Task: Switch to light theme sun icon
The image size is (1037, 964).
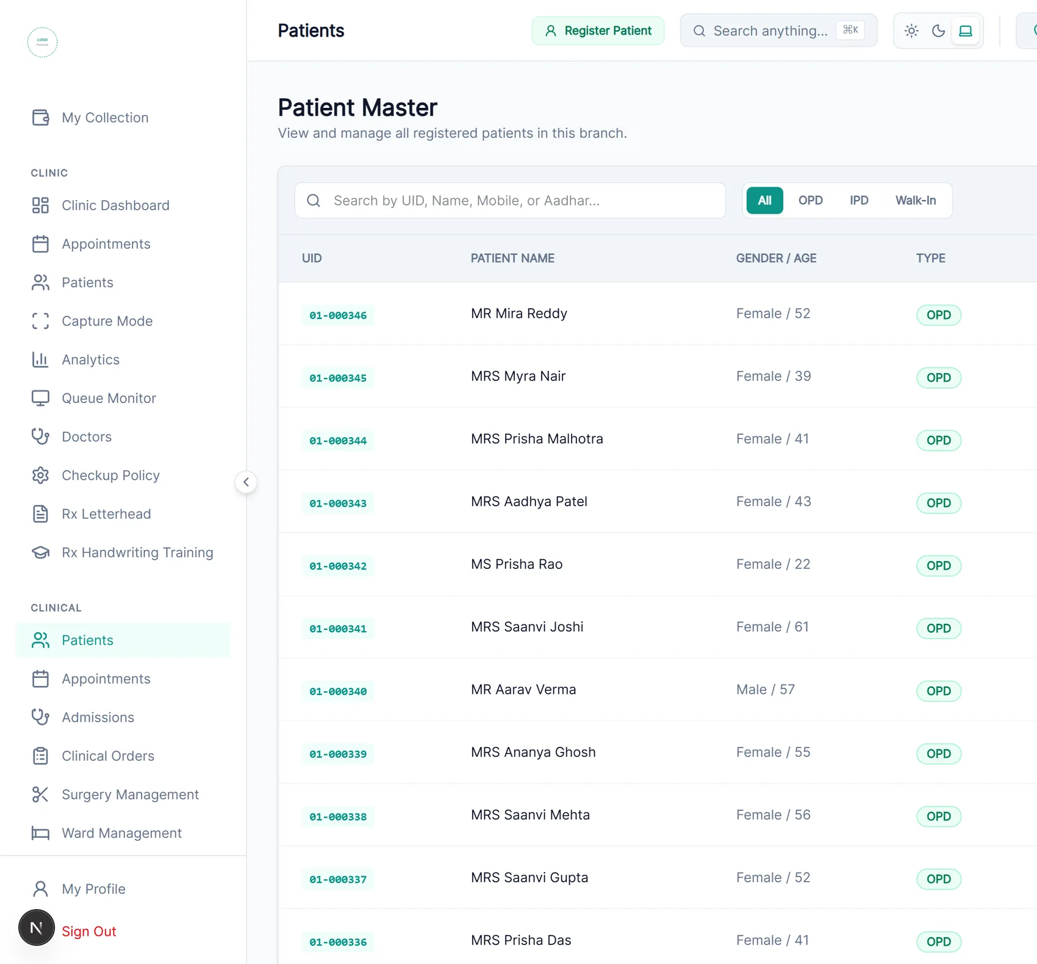Action: (x=911, y=31)
